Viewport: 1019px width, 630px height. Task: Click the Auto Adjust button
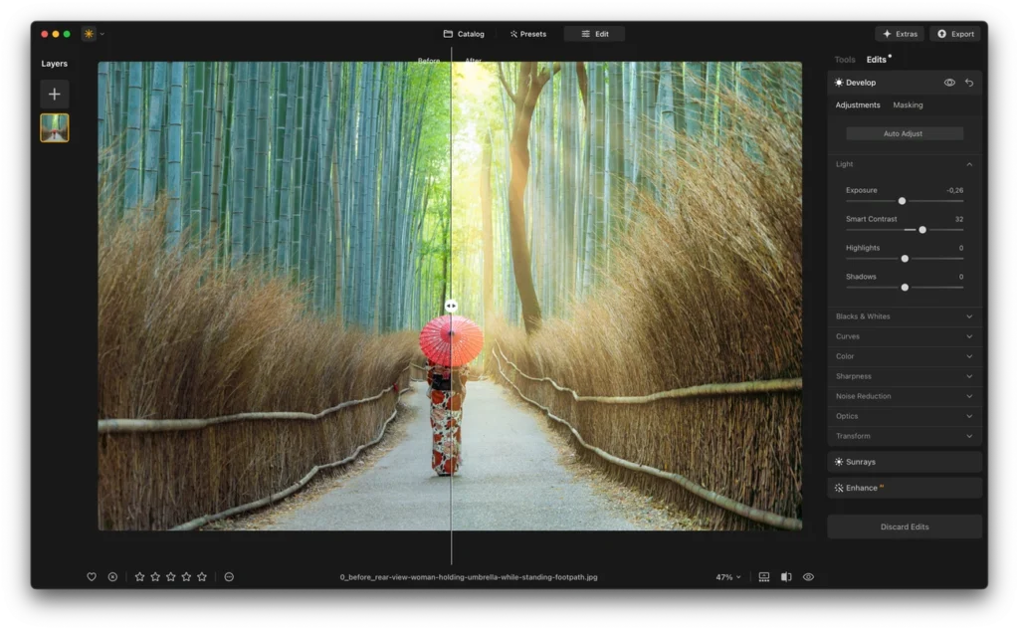(904, 133)
